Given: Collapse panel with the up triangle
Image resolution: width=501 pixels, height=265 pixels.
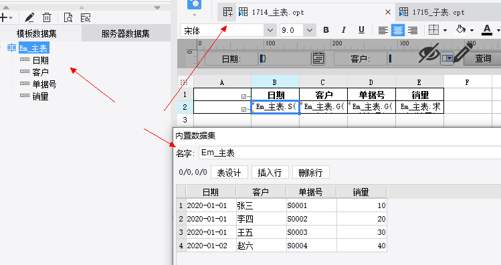Looking at the screenshot, I should [x=6, y=7].
